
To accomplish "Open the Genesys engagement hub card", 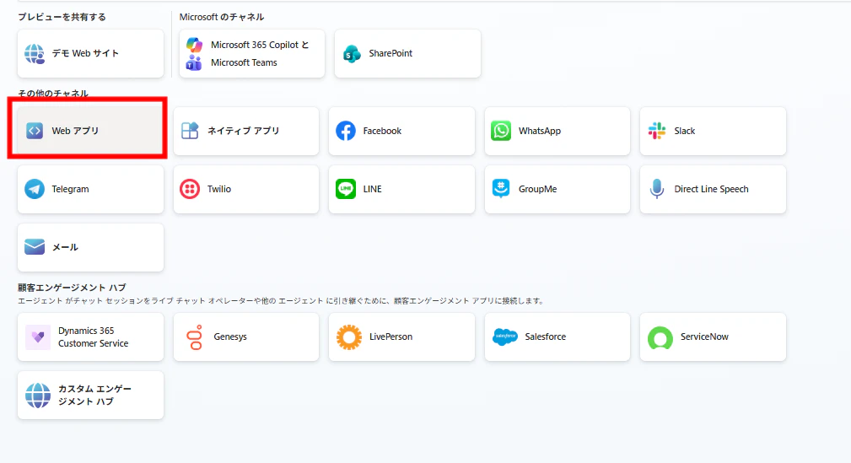I will (246, 337).
